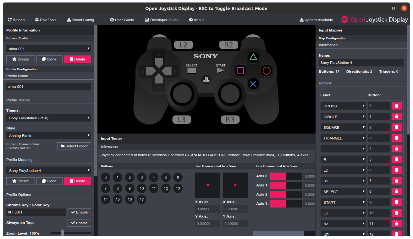Open the Current Profile sima-001 dropdown

[49, 49]
